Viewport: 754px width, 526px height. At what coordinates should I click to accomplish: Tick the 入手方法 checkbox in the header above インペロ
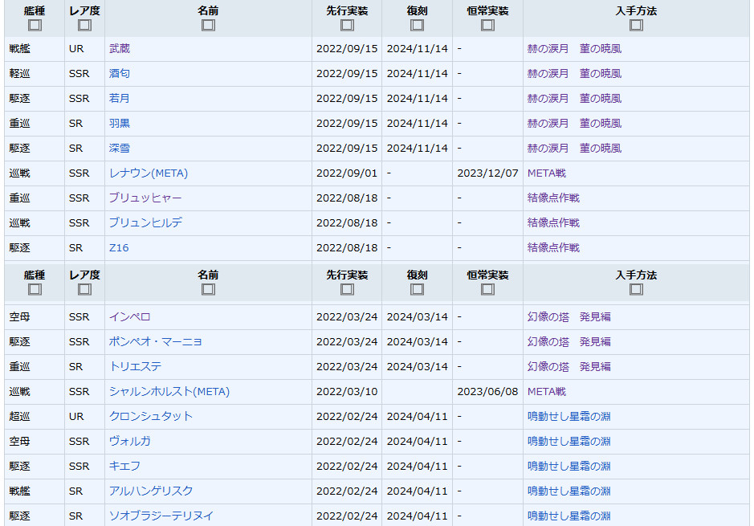(x=636, y=289)
